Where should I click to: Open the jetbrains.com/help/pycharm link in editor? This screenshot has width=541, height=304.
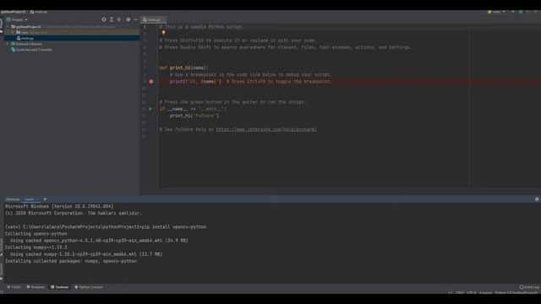tap(266, 129)
